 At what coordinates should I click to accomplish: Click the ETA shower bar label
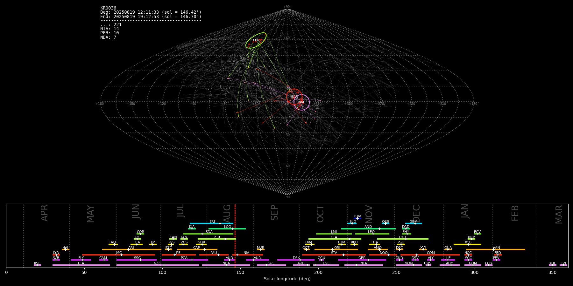tap(81, 263)
